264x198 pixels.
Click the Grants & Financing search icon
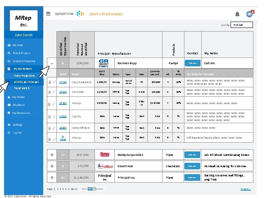(9, 61)
